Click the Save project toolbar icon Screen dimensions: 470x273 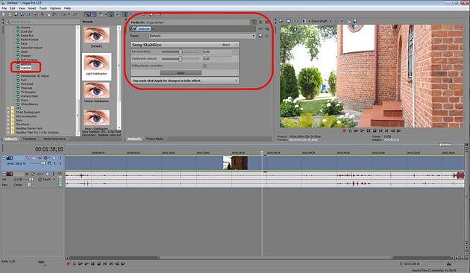16,14
